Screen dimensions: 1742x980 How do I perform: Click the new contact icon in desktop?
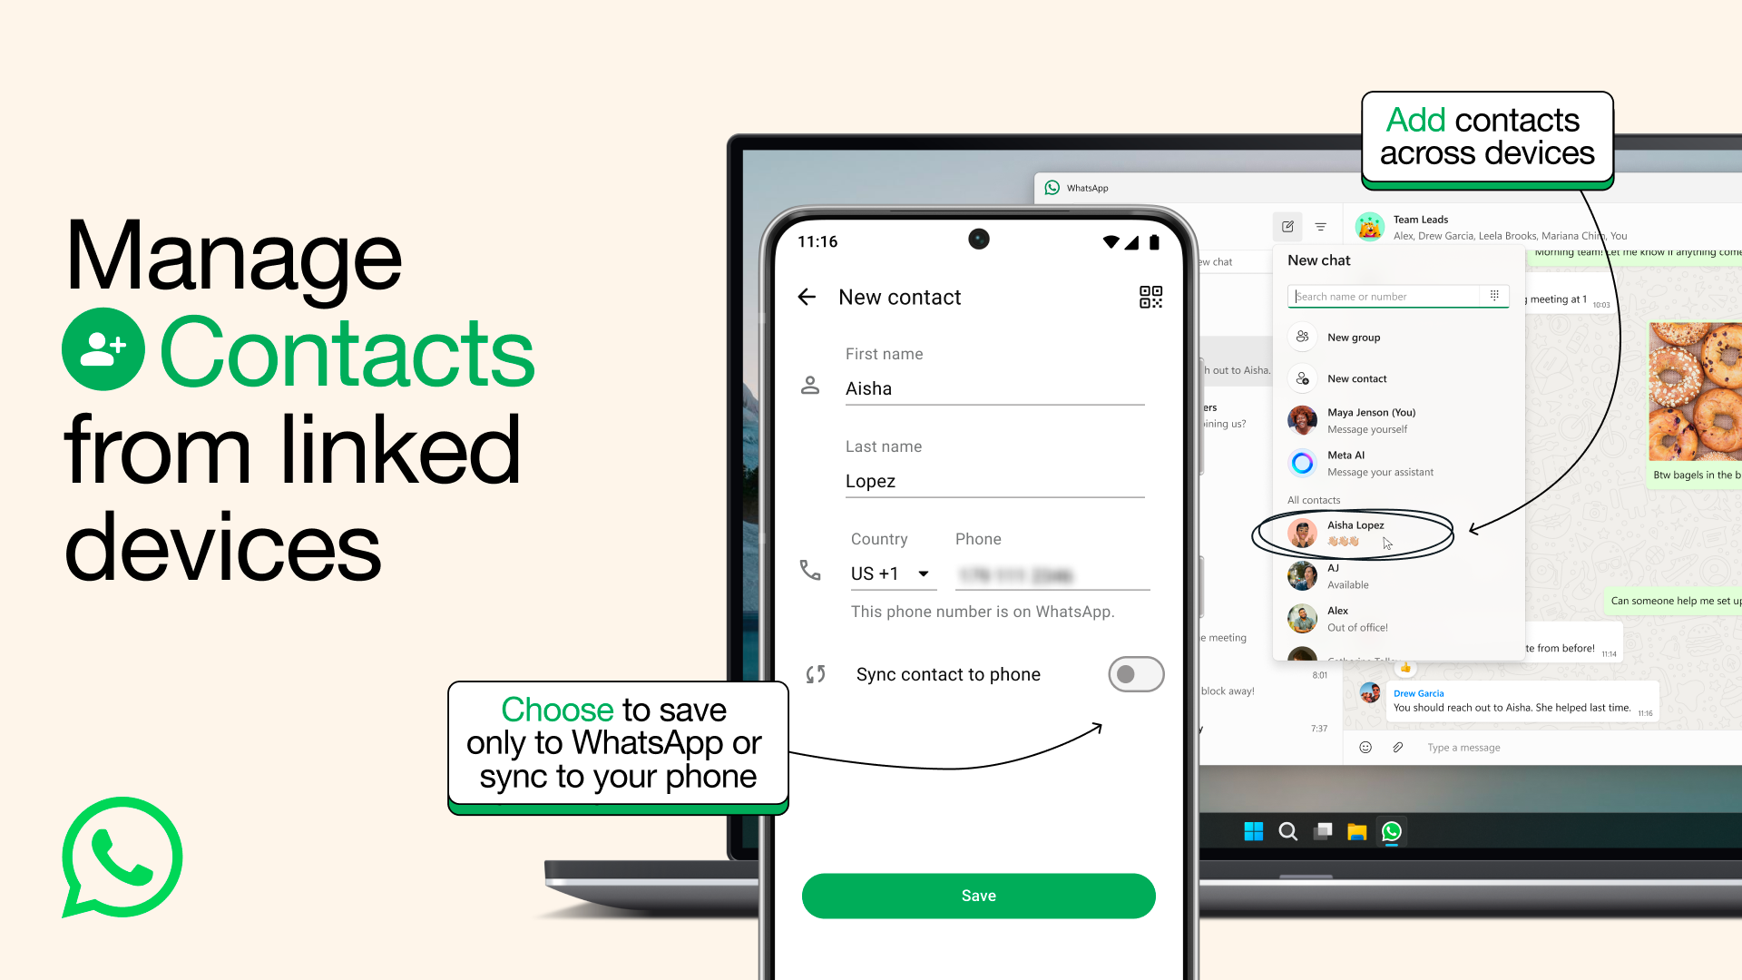[x=1303, y=378]
